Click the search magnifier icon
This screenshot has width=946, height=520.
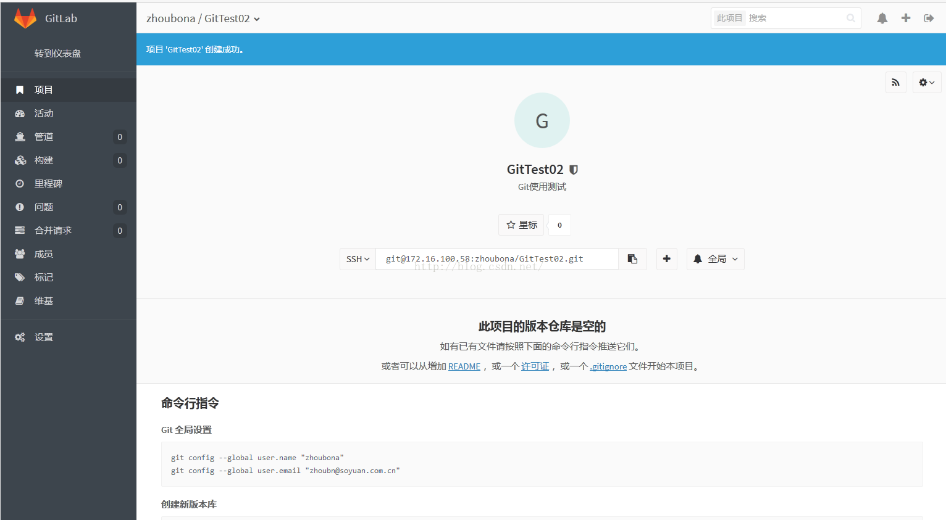click(x=851, y=19)
